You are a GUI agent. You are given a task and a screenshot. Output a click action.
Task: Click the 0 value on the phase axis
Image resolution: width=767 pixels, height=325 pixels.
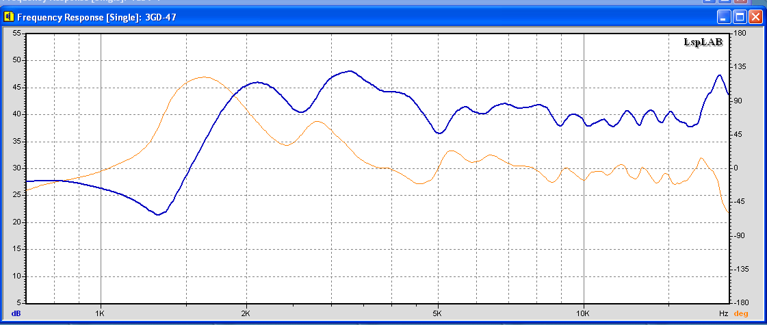(x=737, y=168)
